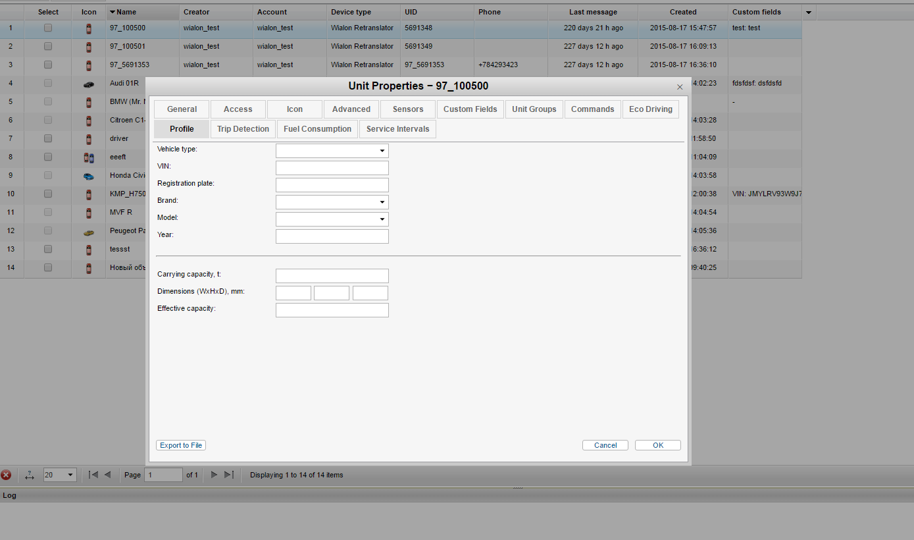
Task: Select the checkbox in row 3 for 97_5691353
Action: pos(48,65)
